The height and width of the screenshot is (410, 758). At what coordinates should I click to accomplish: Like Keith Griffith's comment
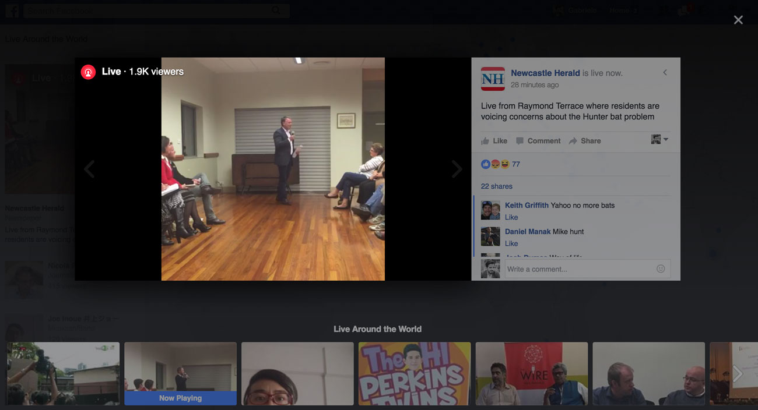(x=511, y=217)
